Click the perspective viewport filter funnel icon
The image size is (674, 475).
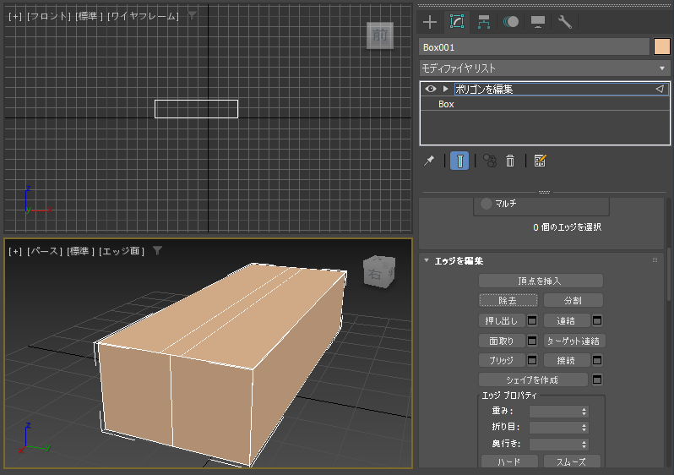click(158, 250)
